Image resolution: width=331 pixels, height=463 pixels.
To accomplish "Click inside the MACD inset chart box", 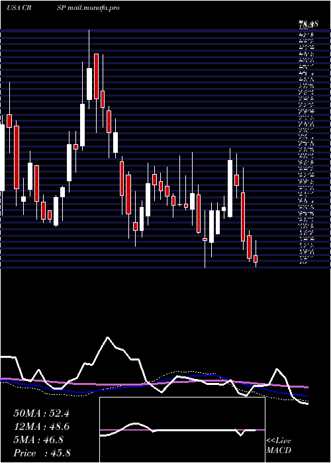I will [182, 430].
